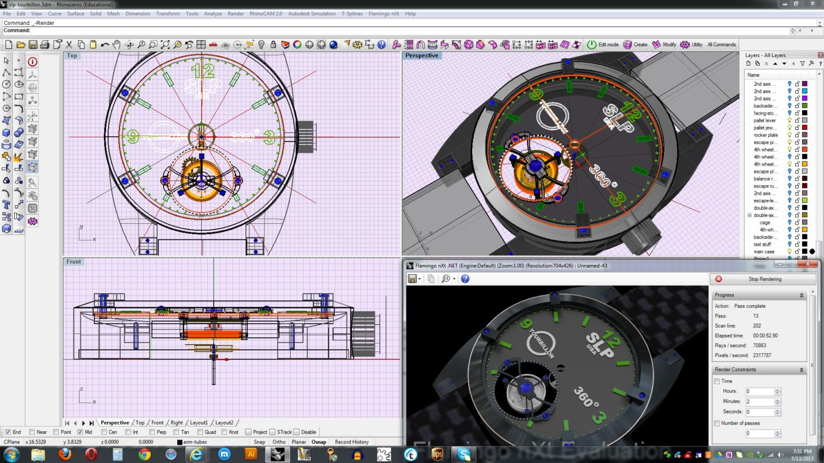Viewport: 824px width, 463px height.
Task: Start a render with the blue sphere Render icon
Action: 333,45
